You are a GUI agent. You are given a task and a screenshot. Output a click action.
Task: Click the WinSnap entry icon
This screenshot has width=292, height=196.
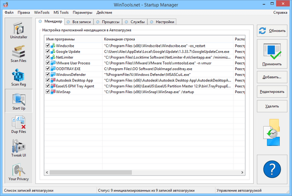53,91
